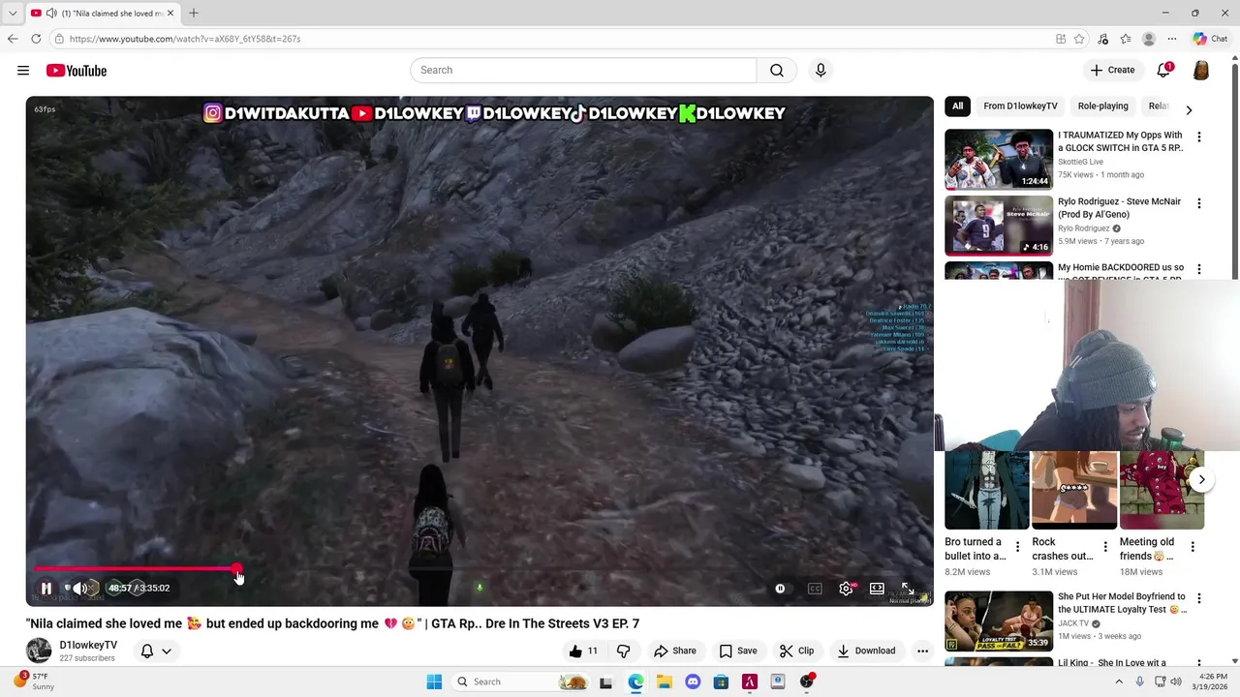This screenshot has width=1240, height=697.
Task: Create new content button
Action: [1112, 71]
